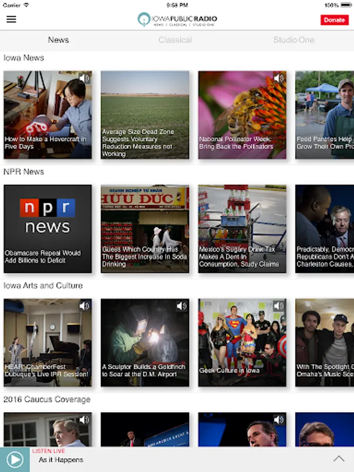Viewport: 354px width, 472px height.
Task: Click the Iowa Arts and Culture heading
Action: 43,285
